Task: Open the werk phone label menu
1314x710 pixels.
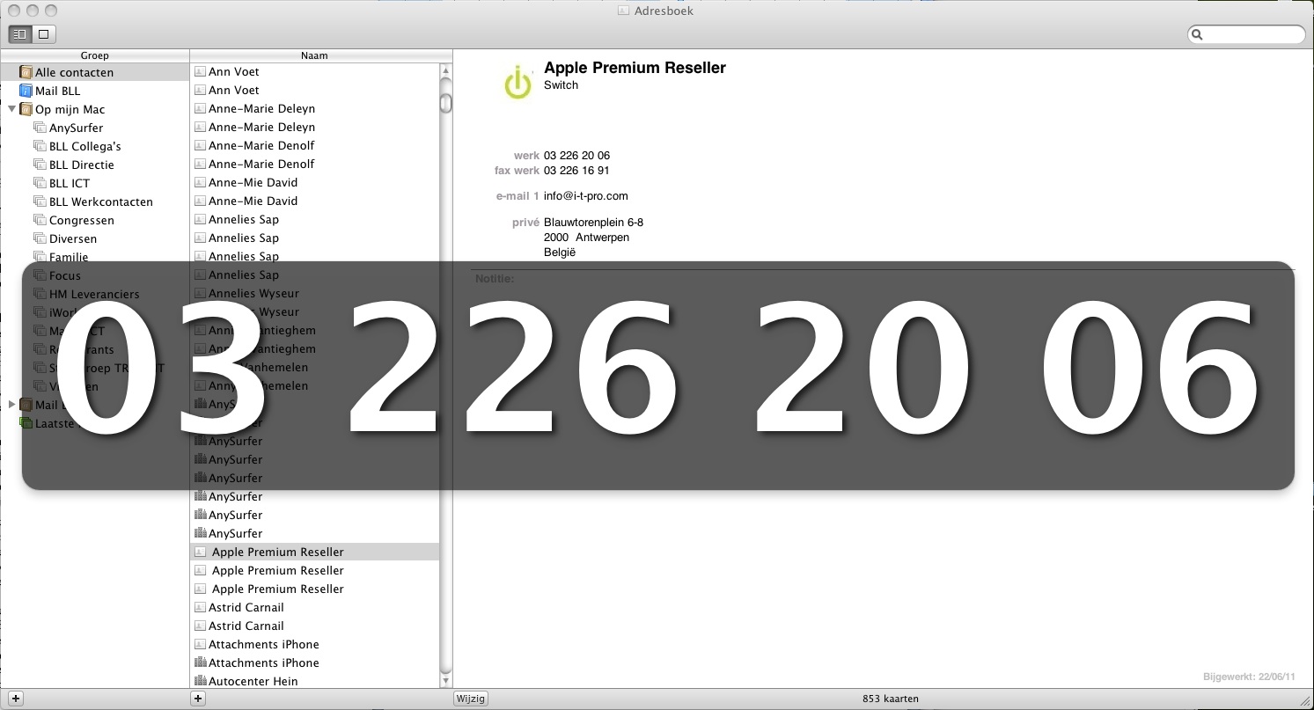Action: [x=526, y=156]
